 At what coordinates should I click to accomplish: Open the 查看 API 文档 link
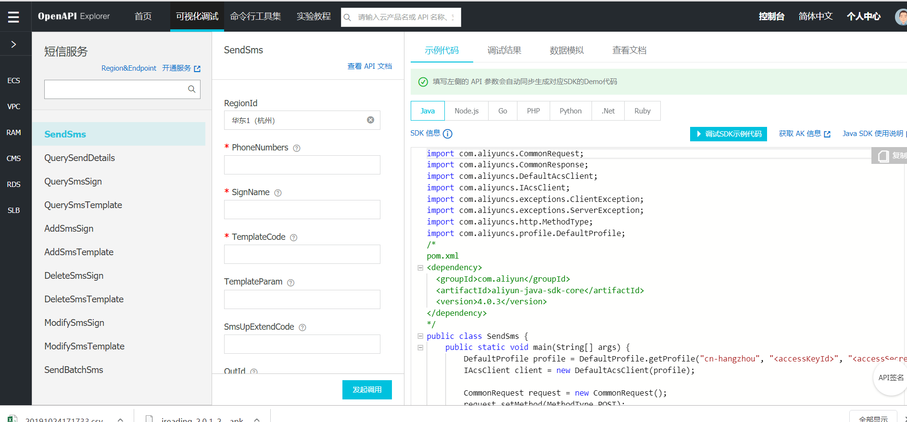pyautogui.click(x=369, y=66)
